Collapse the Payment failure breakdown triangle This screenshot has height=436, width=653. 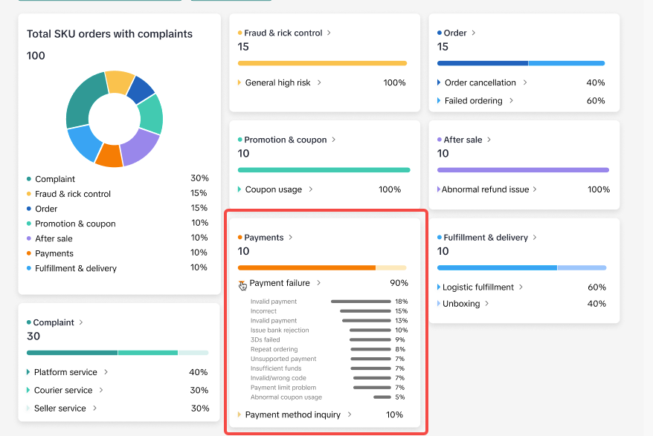click(242, 283)
